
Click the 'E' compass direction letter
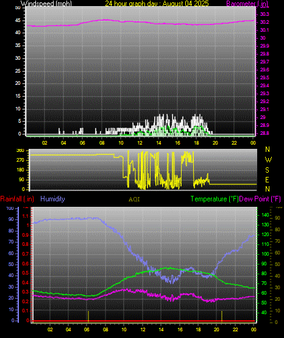[267, 180]
